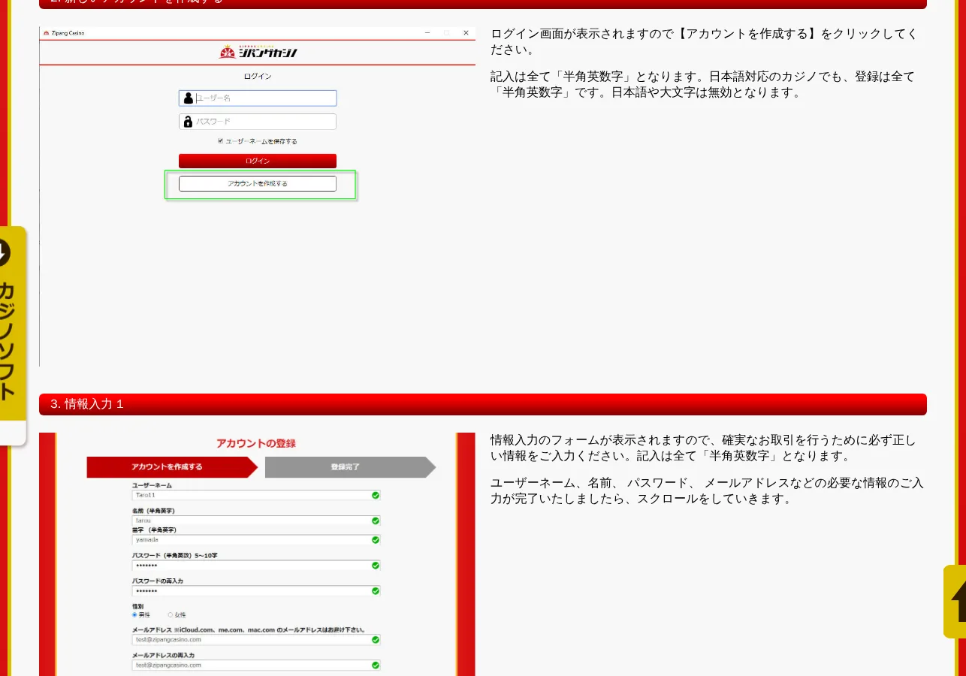Click the paragraph starting 記入は全て「半角英数字」となります。日本語対応
Viewport: 966px width, 676px height.
(703, 85)
